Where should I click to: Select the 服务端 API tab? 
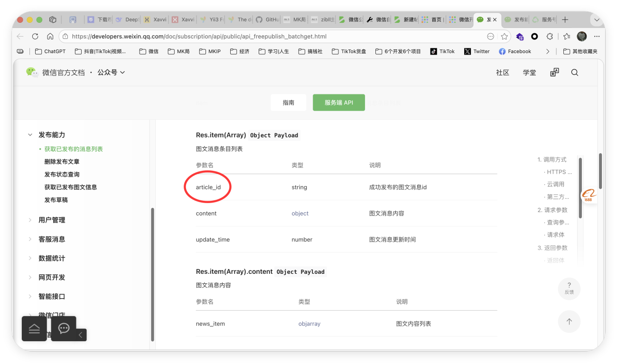[338, 102]
